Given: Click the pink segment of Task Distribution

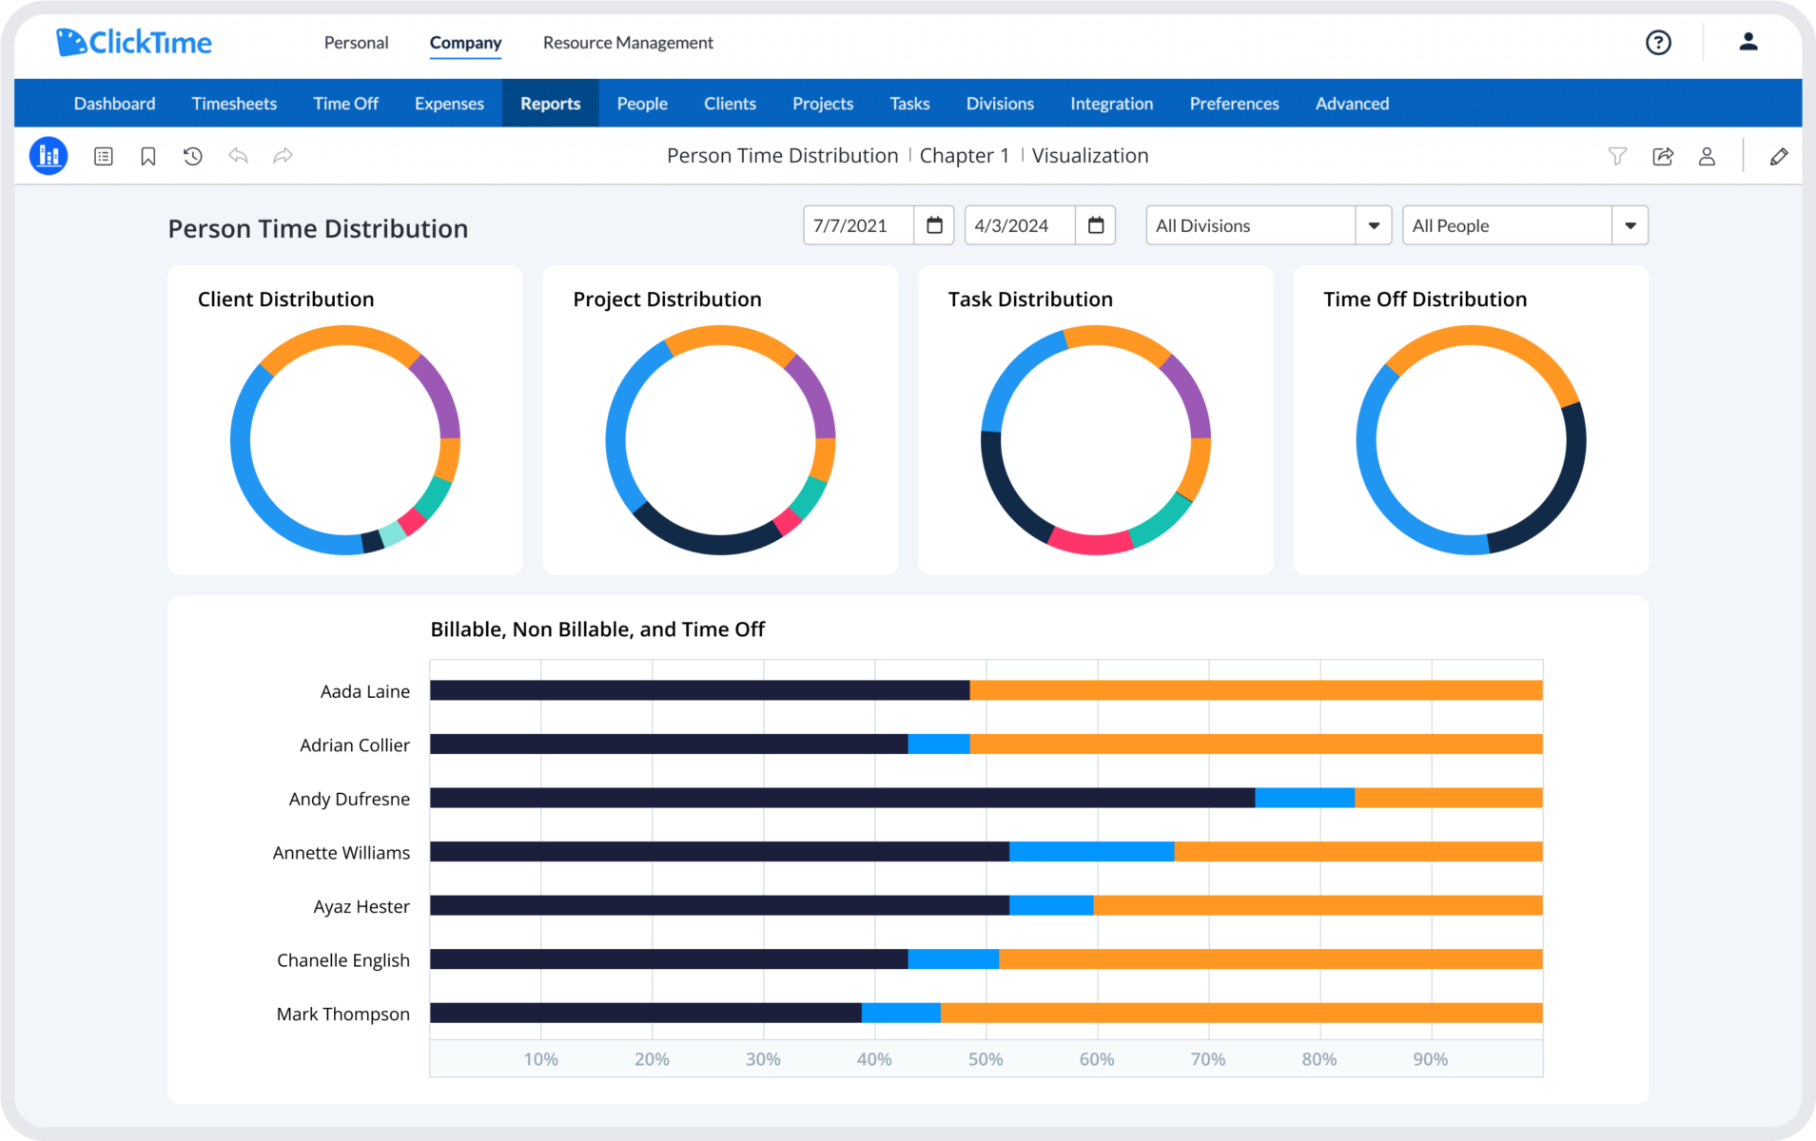Looking at the screenshot, I should pos(1091,544).
